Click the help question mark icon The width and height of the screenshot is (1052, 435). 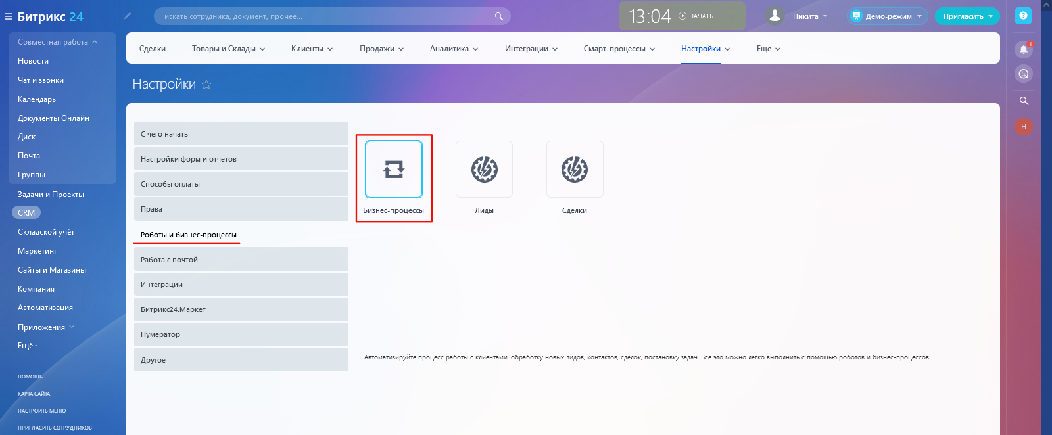pyautogui.click(x=1023, y=16)
